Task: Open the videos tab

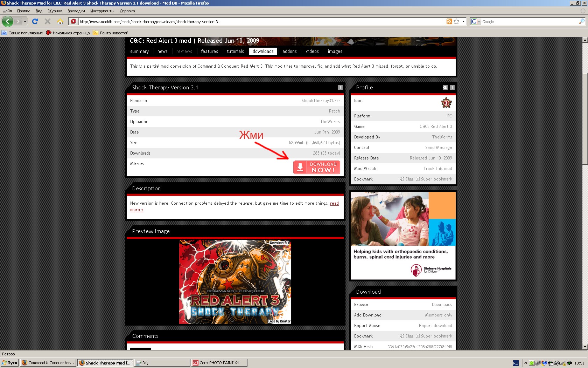Action: (x=312, y=52)
